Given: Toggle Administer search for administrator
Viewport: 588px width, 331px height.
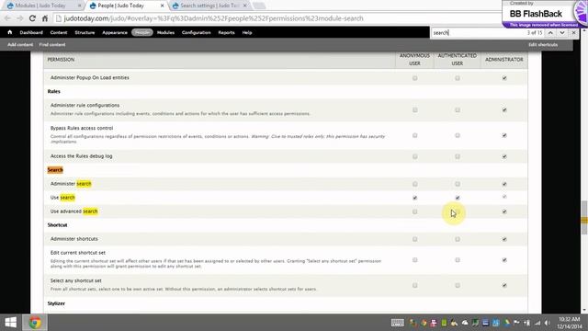Looking at the screenshot, I should coord(504,184).
